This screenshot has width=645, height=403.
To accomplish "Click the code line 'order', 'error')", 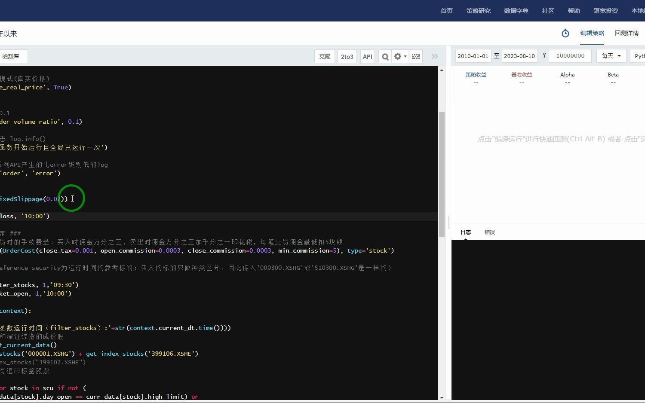I will point(30,173).
